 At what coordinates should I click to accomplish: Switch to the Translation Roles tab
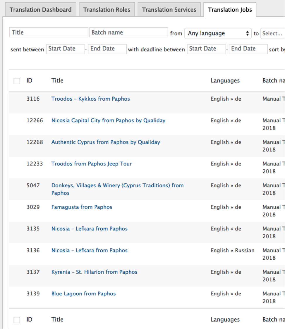[x=107, y=10]
